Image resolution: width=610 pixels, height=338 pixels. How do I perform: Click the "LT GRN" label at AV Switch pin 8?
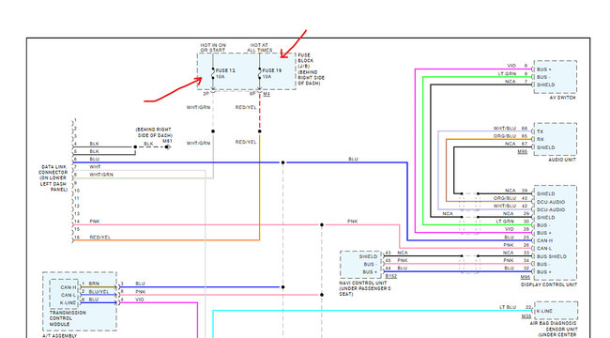click(x=507, y=73)
